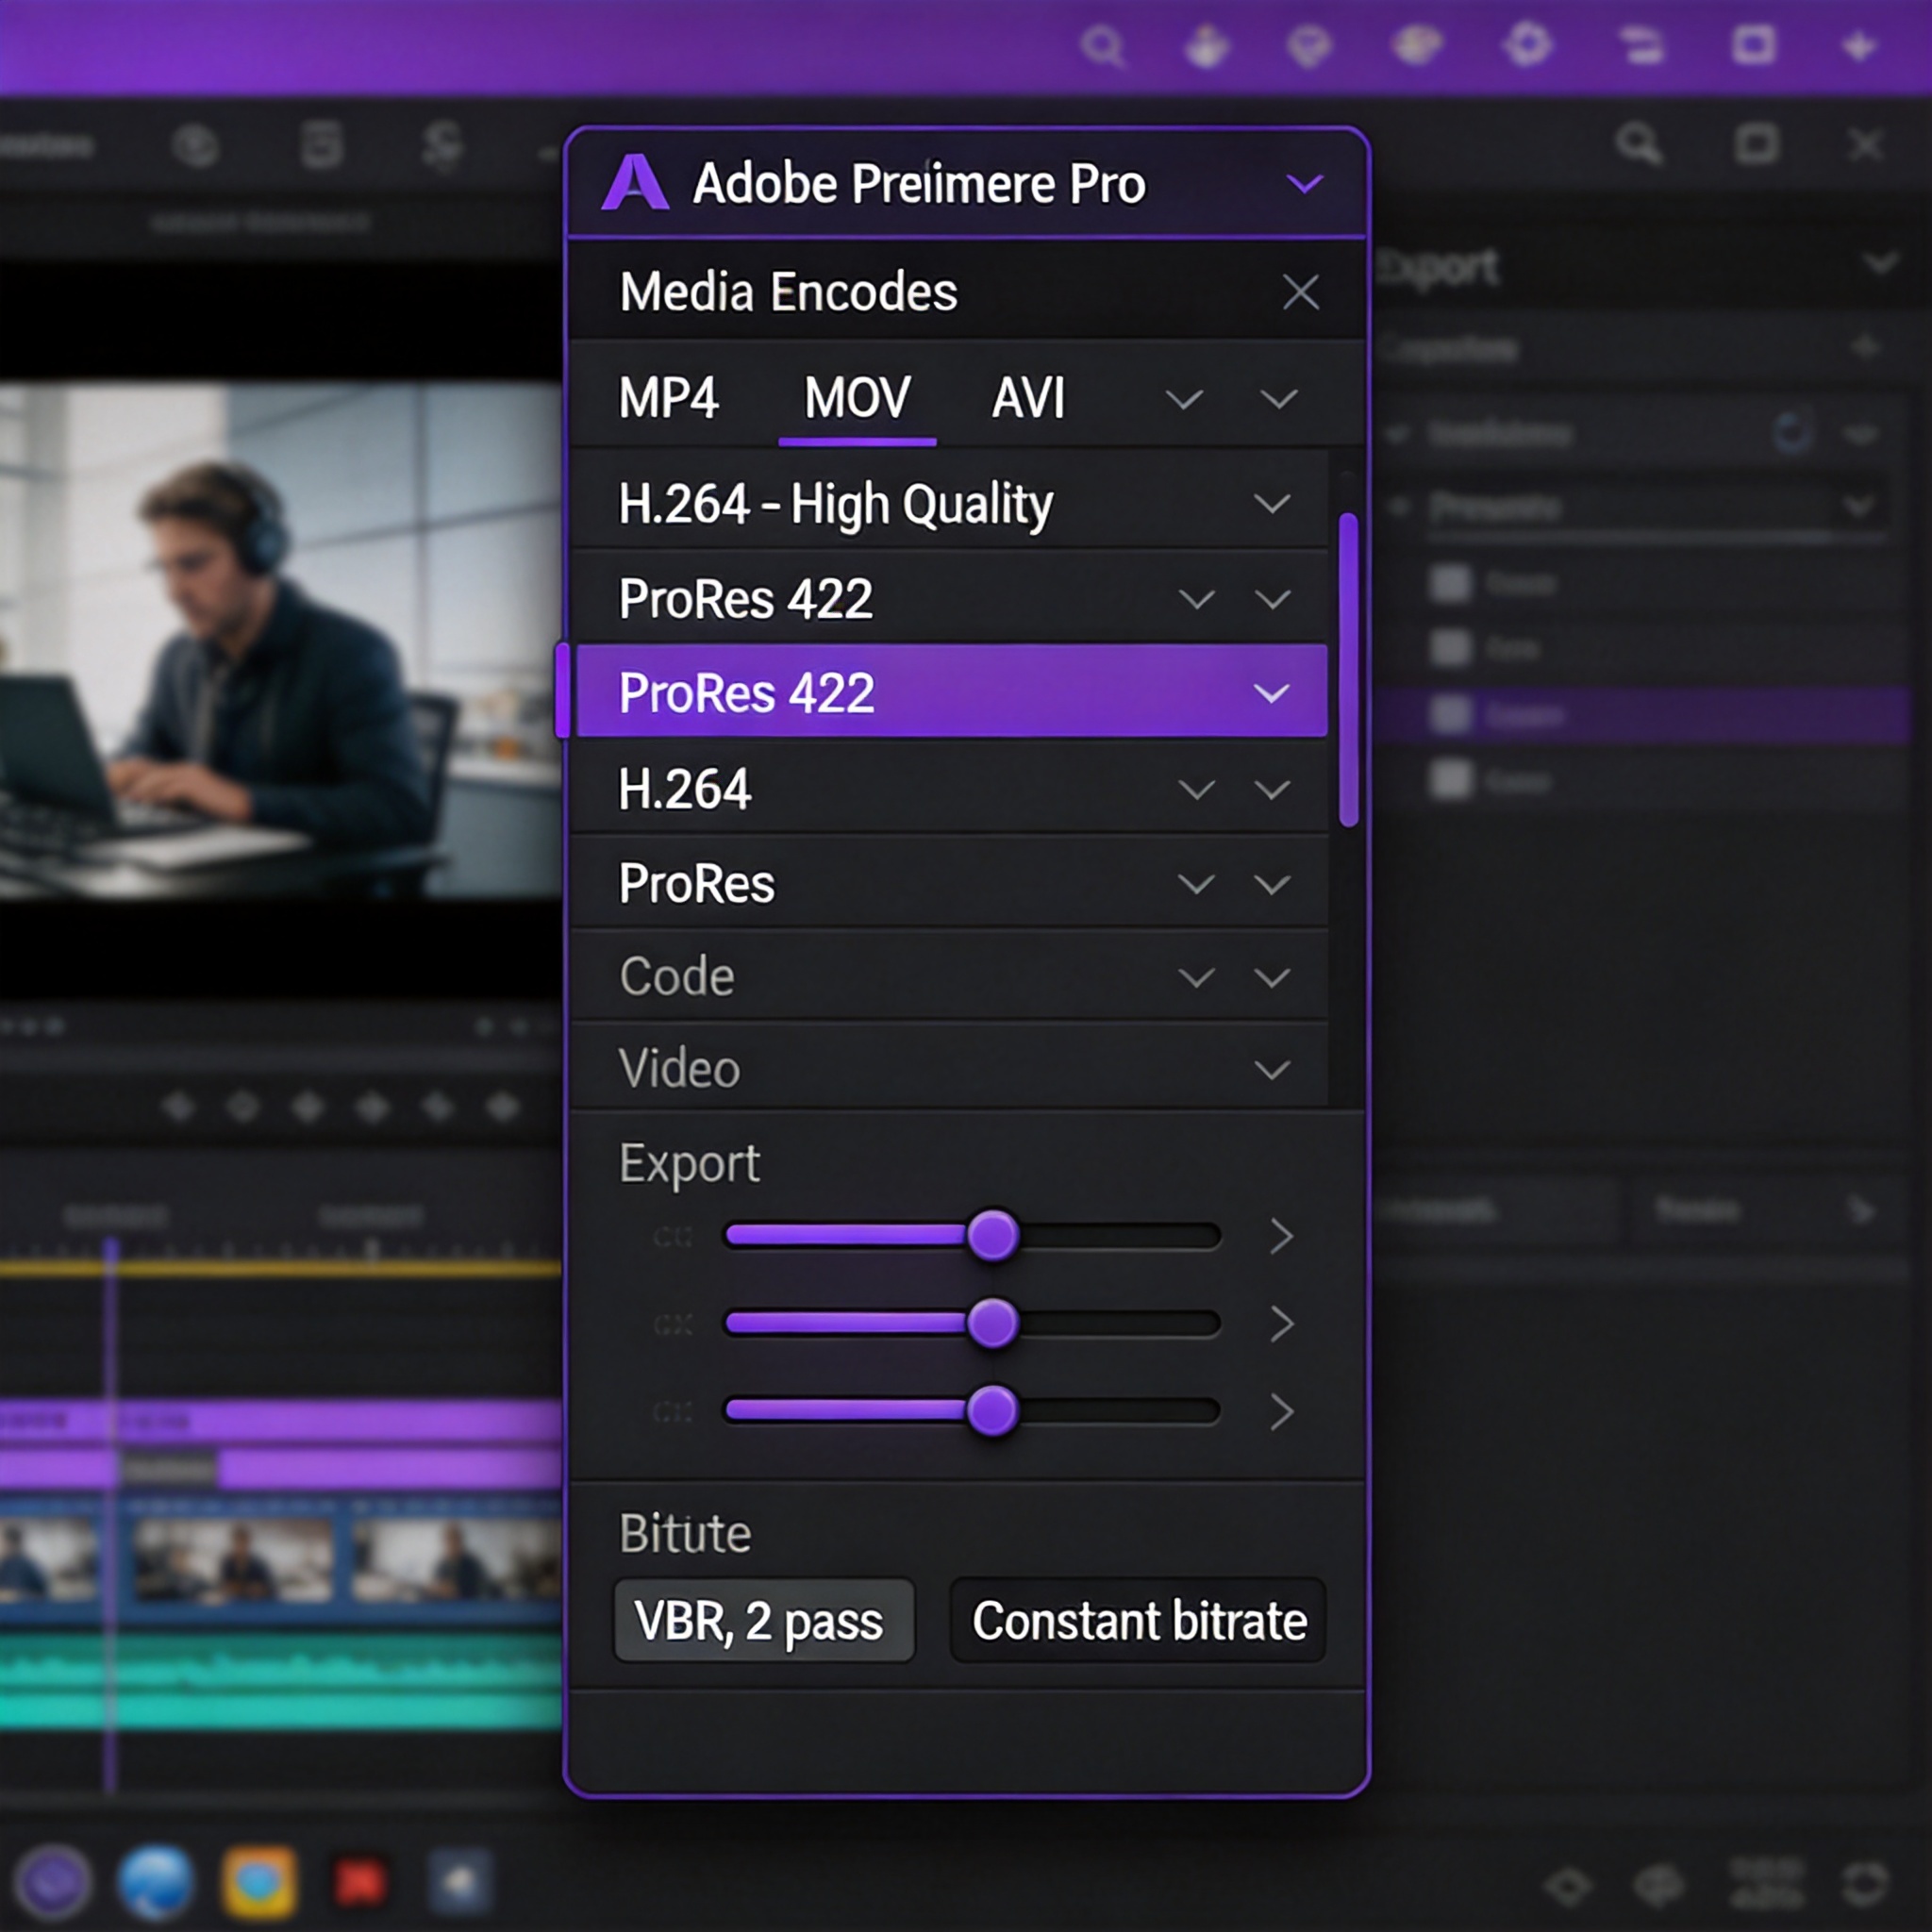Click the search icon in the purple top bar

(x=1104, y=47)
